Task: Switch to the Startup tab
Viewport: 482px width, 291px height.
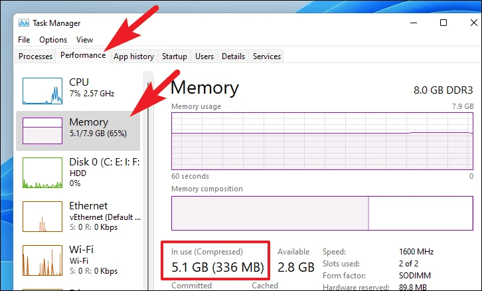Action: [x=175, y=56]
